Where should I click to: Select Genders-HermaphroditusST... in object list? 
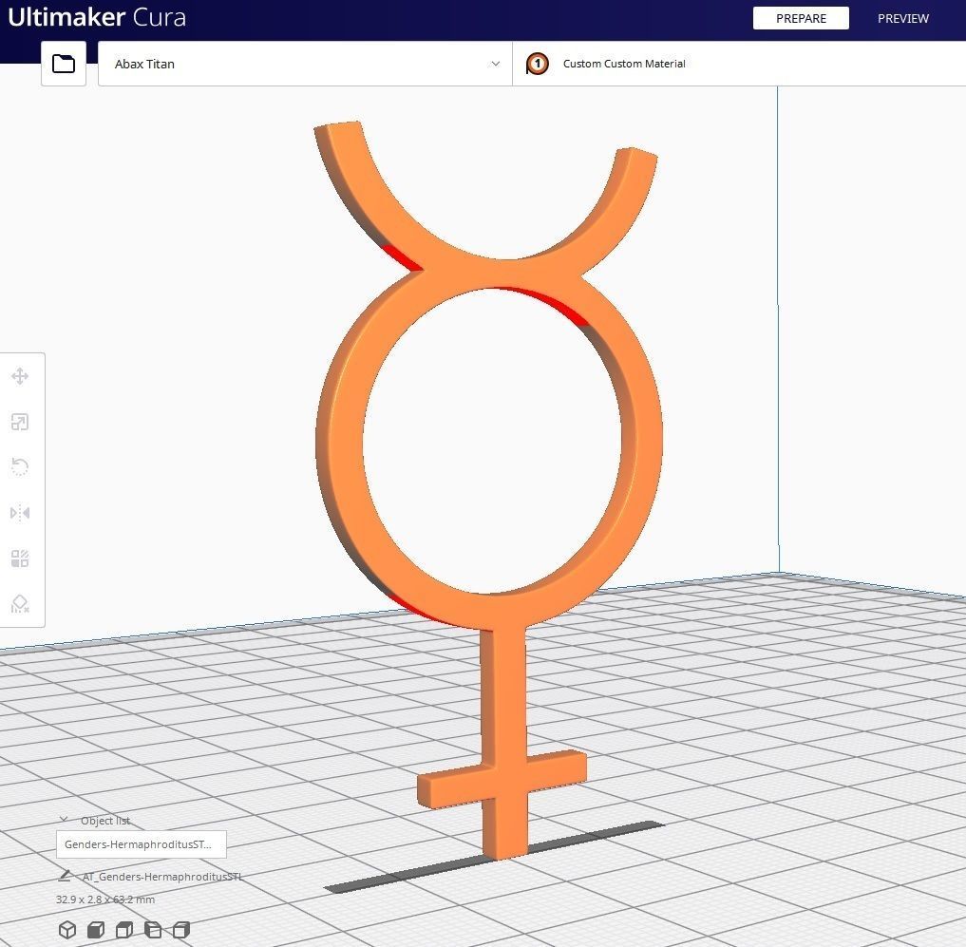[142, 844]
